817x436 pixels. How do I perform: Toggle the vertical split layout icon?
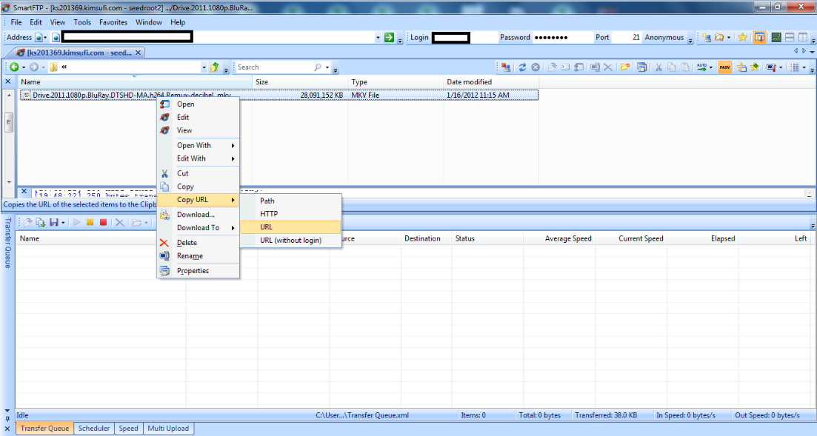click(x=803, y=38)
